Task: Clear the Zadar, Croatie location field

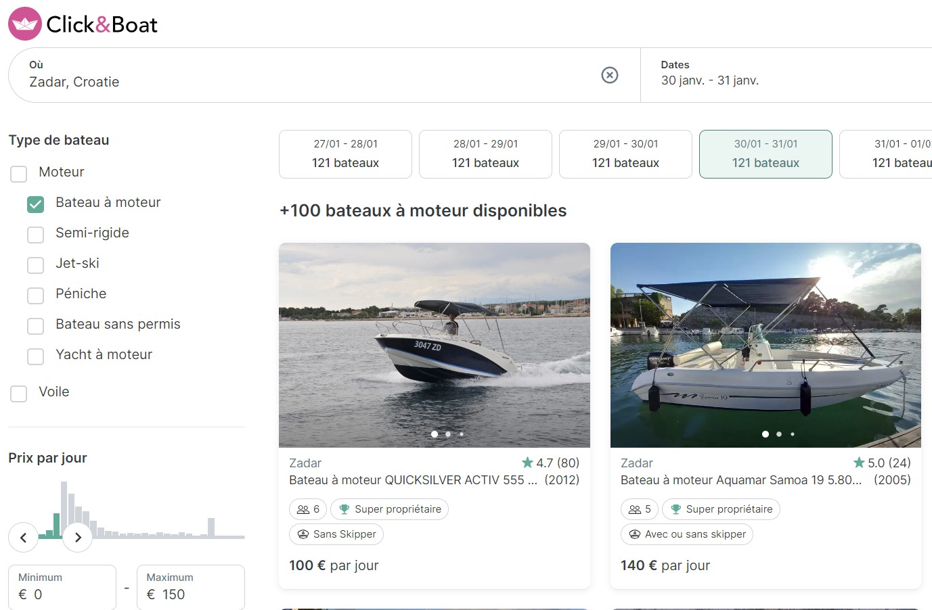Action: click(609, 75)
